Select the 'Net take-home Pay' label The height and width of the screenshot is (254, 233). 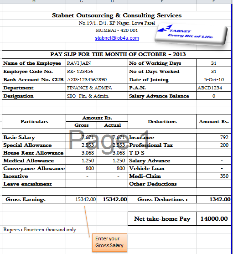coord(162,219)
